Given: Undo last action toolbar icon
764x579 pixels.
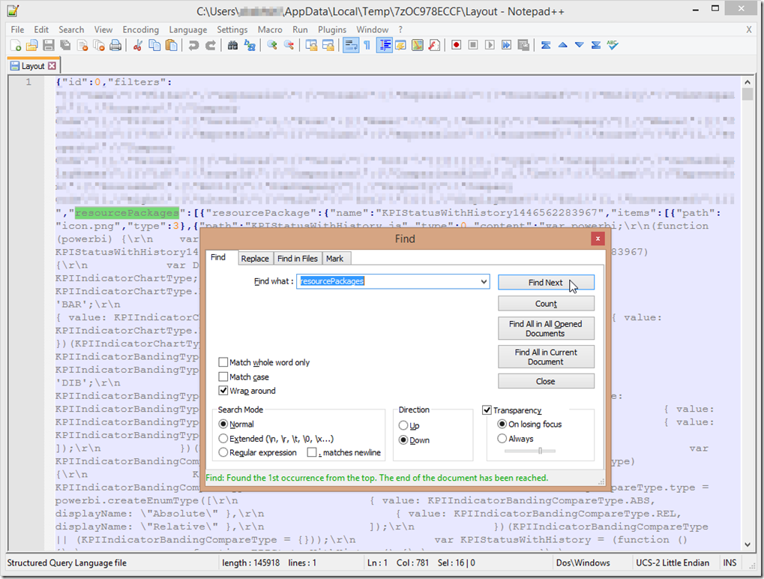Looking at the screenshot, I should [x=193, y=45].
